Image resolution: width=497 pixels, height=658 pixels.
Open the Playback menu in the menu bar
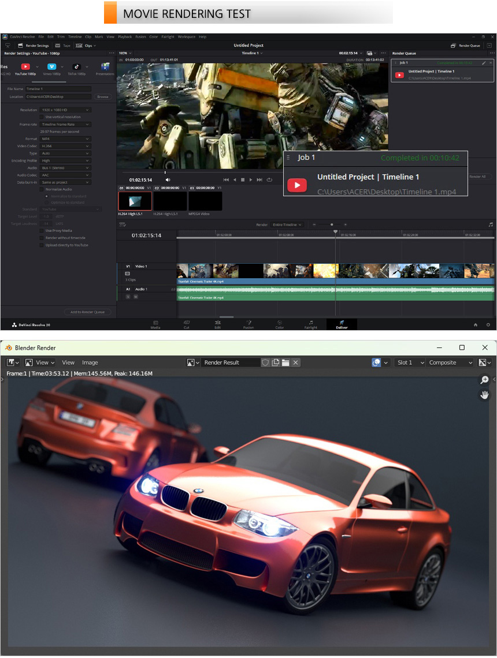pos(125,36)
